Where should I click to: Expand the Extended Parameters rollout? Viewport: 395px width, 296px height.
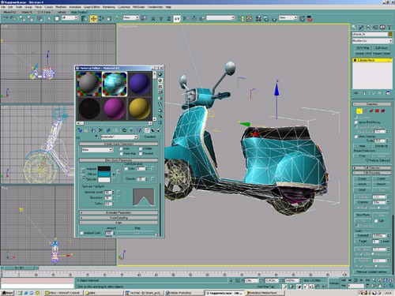pos(118,212)
